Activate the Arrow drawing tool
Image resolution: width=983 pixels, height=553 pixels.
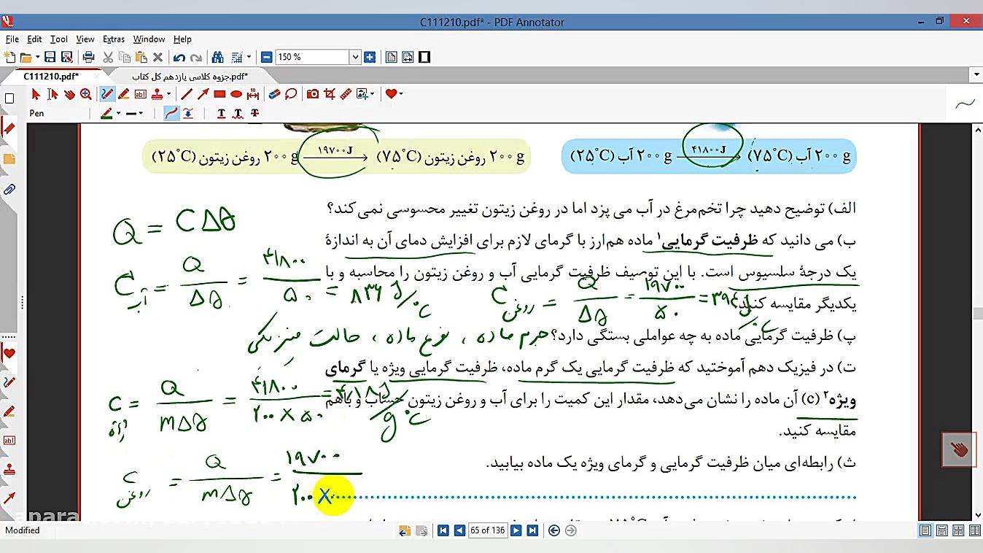coord(203,94)
